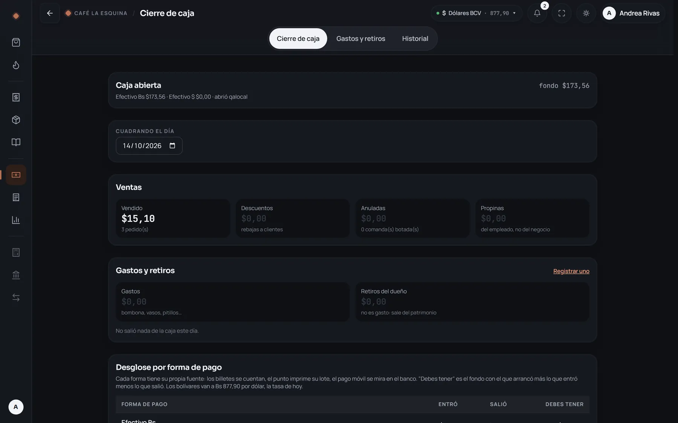Click the orange logo at sidebar top

(16, 16)
